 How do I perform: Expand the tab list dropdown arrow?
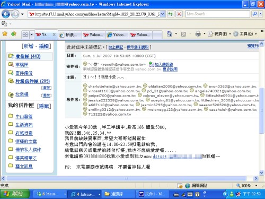[x=32, y=34]
